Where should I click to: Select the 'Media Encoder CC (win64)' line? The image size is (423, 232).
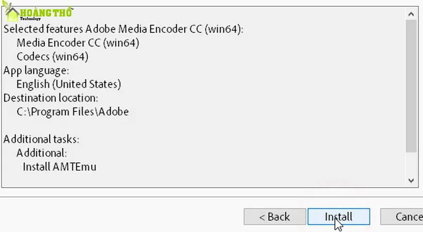pos(77,43)
